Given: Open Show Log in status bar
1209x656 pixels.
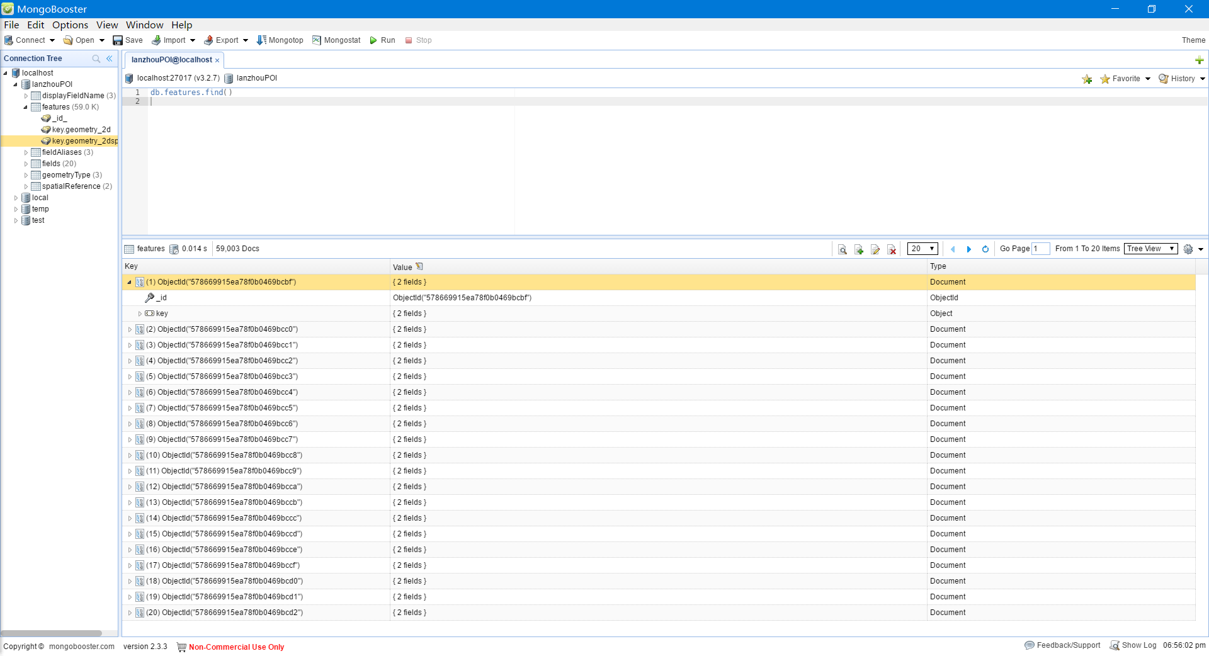Looking at the screenshot, I should point(1133,645).
